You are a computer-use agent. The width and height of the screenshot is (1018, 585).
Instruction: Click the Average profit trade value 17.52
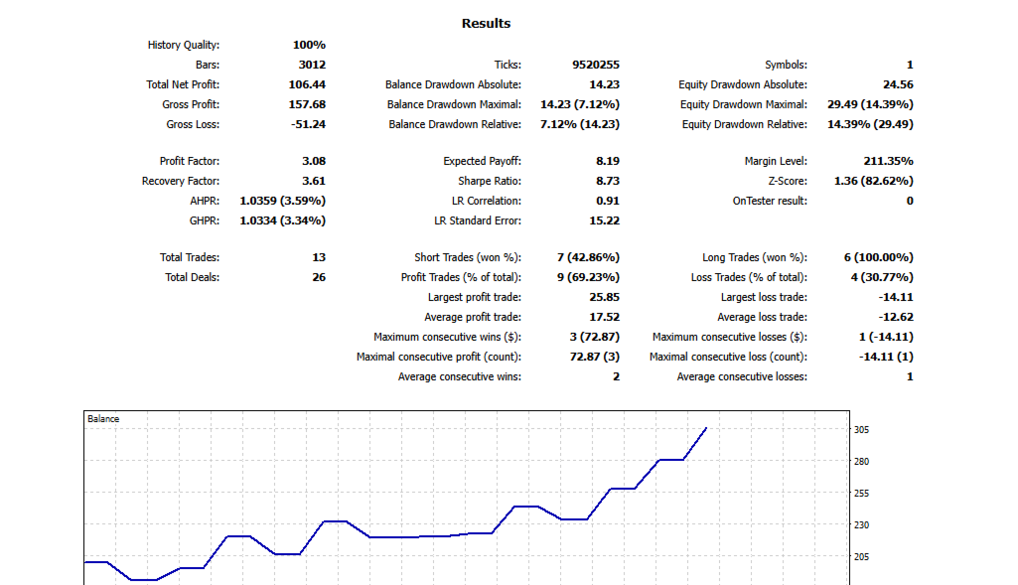(x=605, y=318)
